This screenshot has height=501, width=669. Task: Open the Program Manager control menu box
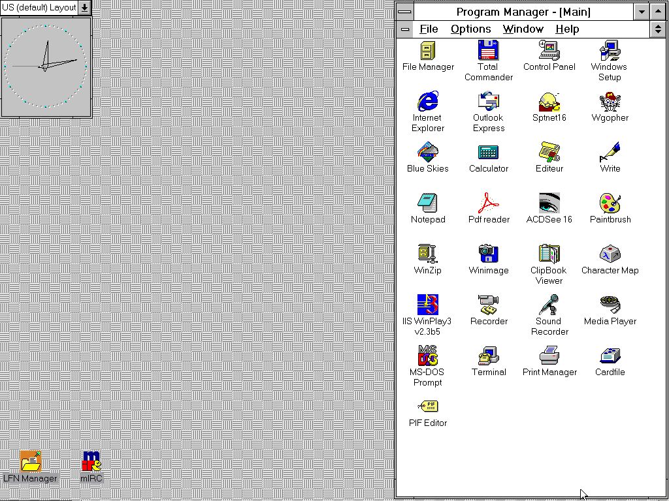pos(405,12)
